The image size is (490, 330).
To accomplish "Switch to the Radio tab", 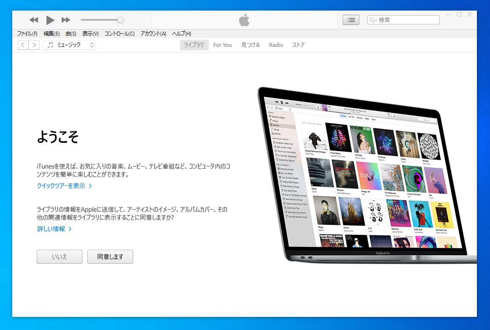I will tap(276, 45).
